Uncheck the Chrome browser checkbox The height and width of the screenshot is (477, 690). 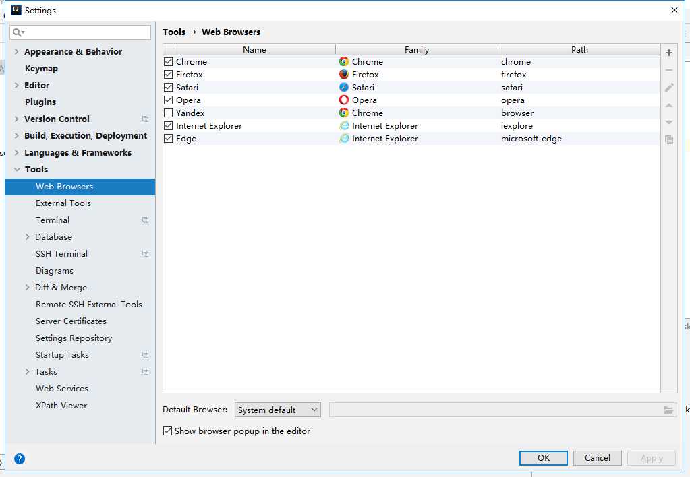point(168,61)
